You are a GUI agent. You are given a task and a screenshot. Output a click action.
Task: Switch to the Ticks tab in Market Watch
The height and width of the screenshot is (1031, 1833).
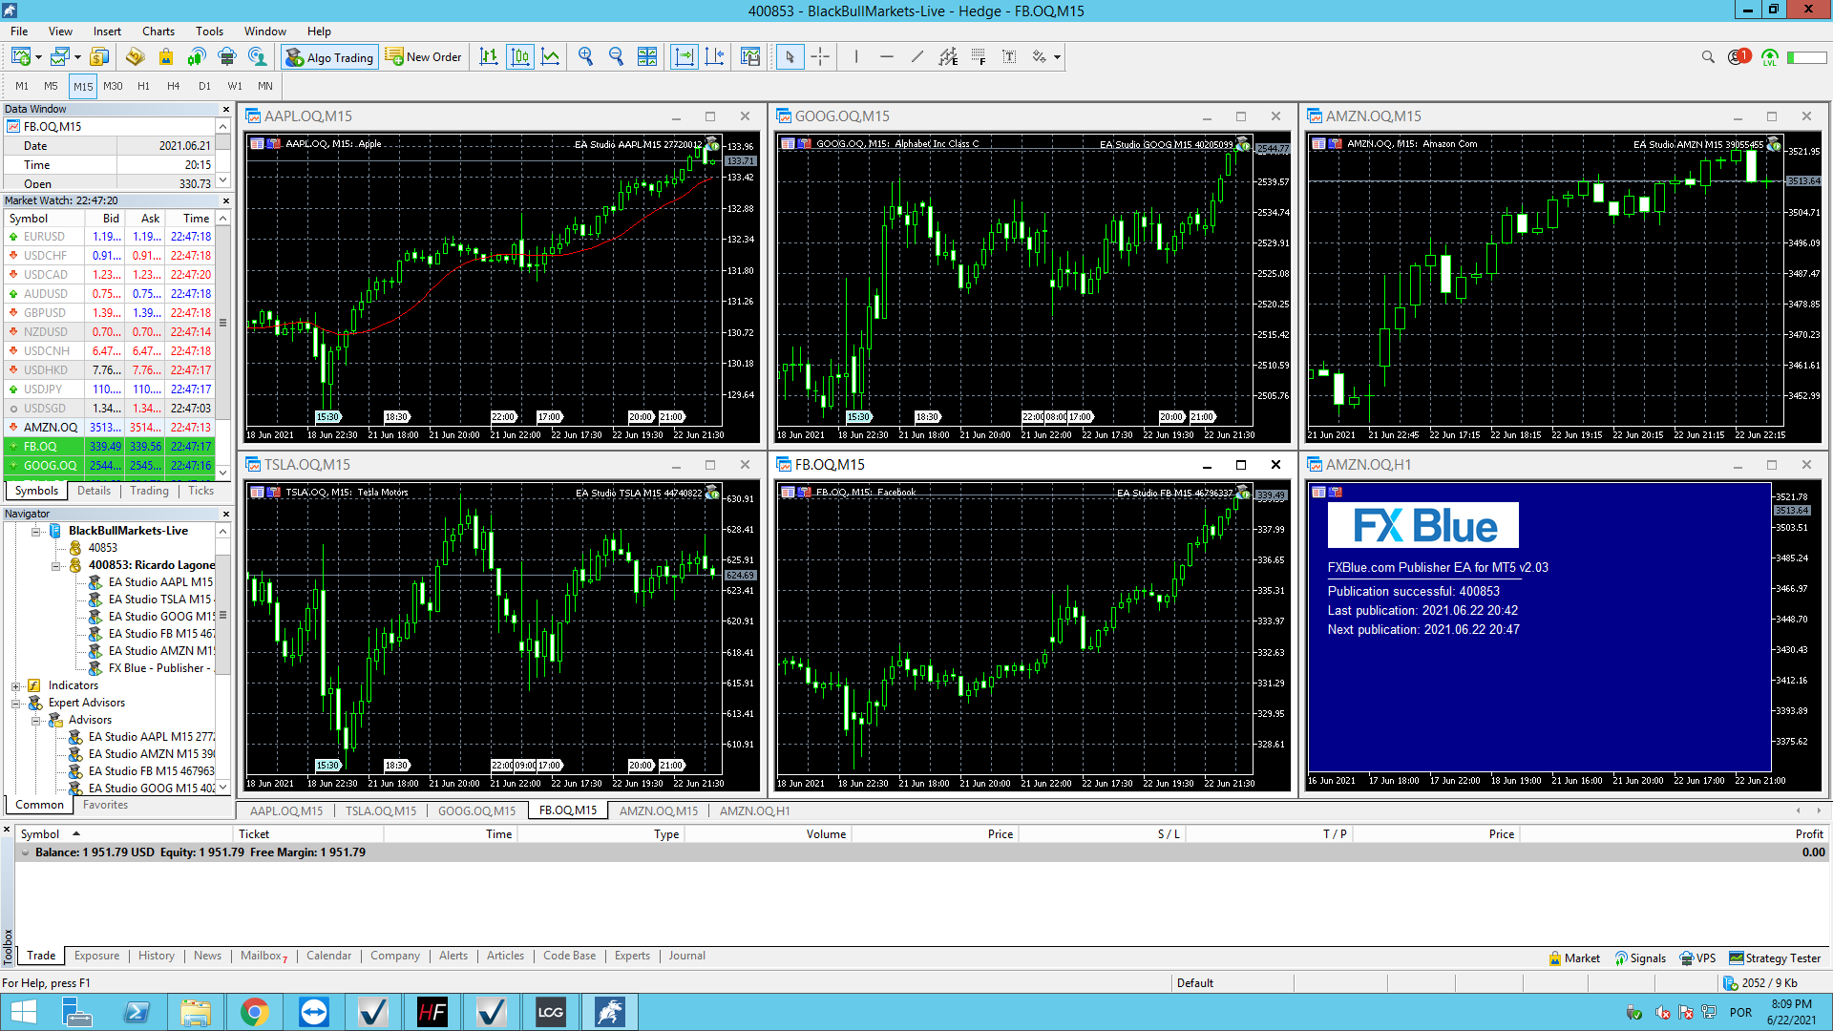point(200,491)
